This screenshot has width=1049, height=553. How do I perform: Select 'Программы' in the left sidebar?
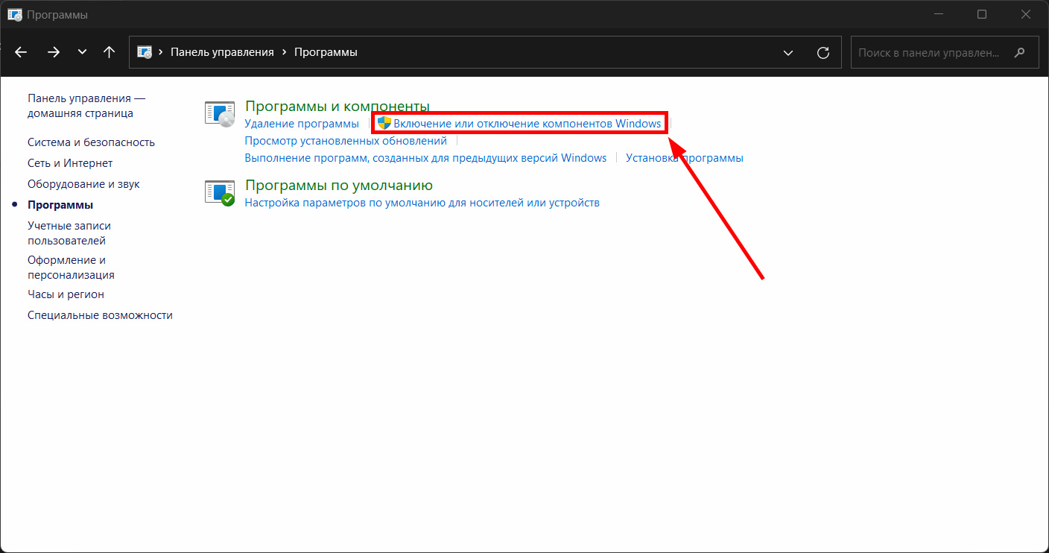pos(60,204)
